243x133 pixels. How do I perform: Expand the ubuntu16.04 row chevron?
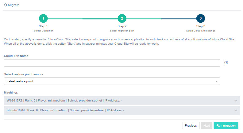click(235, 110)
